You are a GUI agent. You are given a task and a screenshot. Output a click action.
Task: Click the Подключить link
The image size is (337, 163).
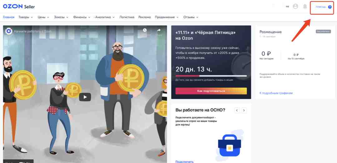pyautogui.click(x=184, y=161)
